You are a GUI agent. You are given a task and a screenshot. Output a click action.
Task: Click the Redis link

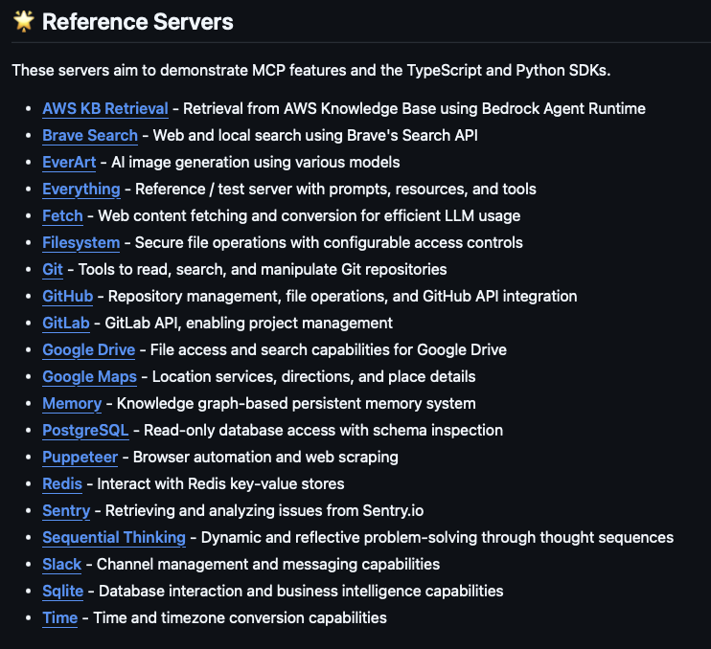click(x=62, y=483)
